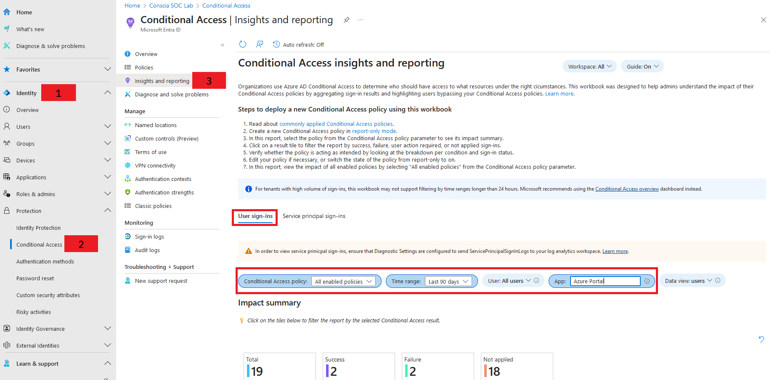Click the Conditional Access overview link
772x380 pixels.
click(627, 189)
